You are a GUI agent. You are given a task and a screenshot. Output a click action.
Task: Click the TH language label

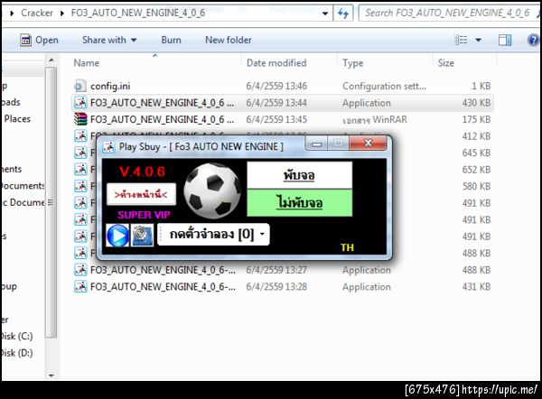[347, 247]
